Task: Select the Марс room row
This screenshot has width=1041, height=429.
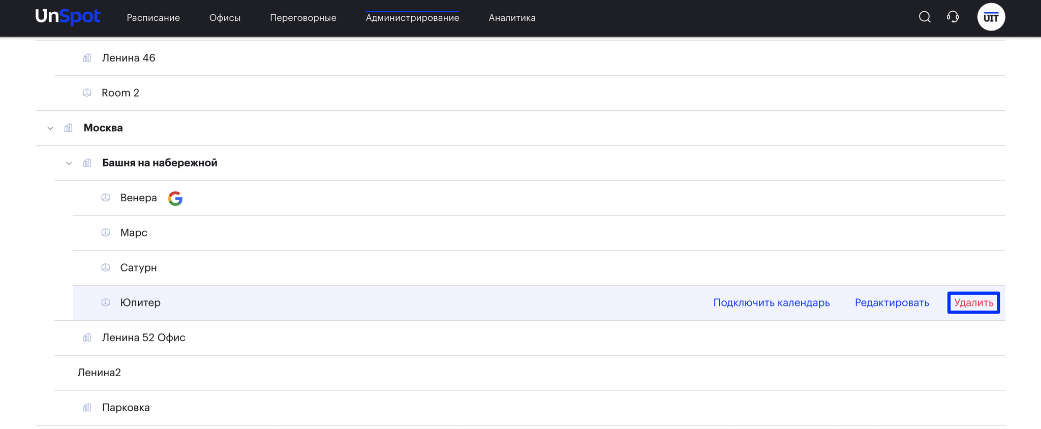Action: 539,233
